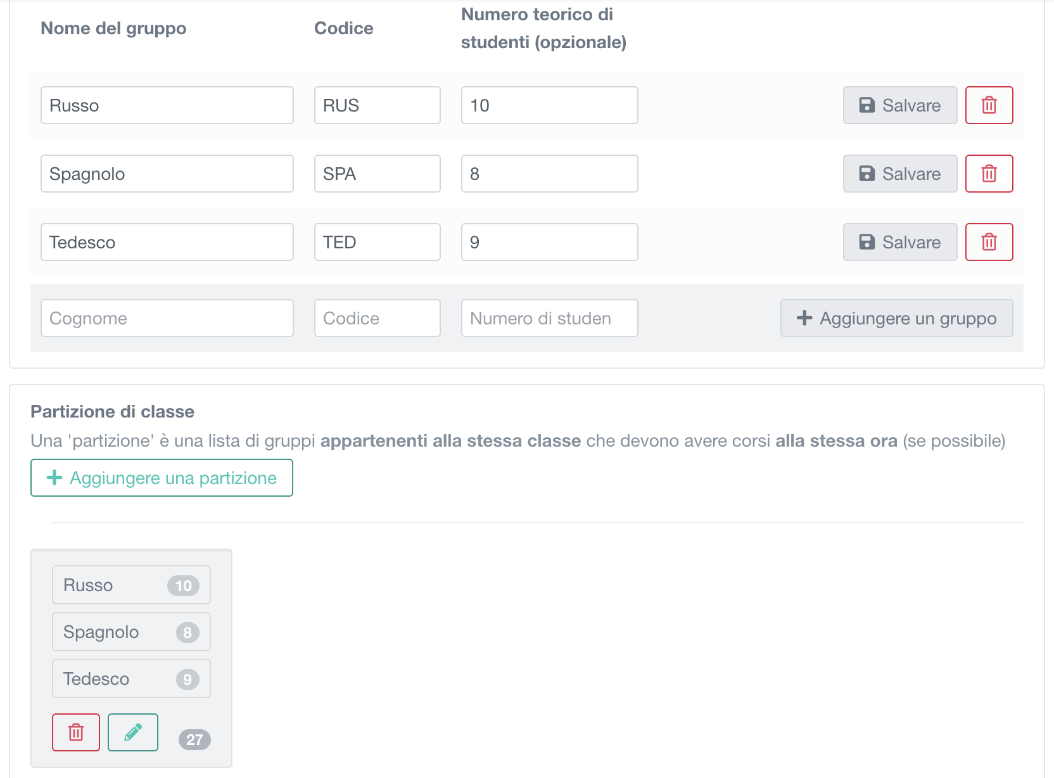
Task: Delete the Spagnolo group row
Action: click(x=989, y=174)
